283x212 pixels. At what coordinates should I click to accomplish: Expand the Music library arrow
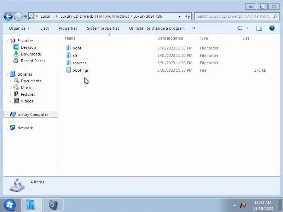[x=11, y=88]
